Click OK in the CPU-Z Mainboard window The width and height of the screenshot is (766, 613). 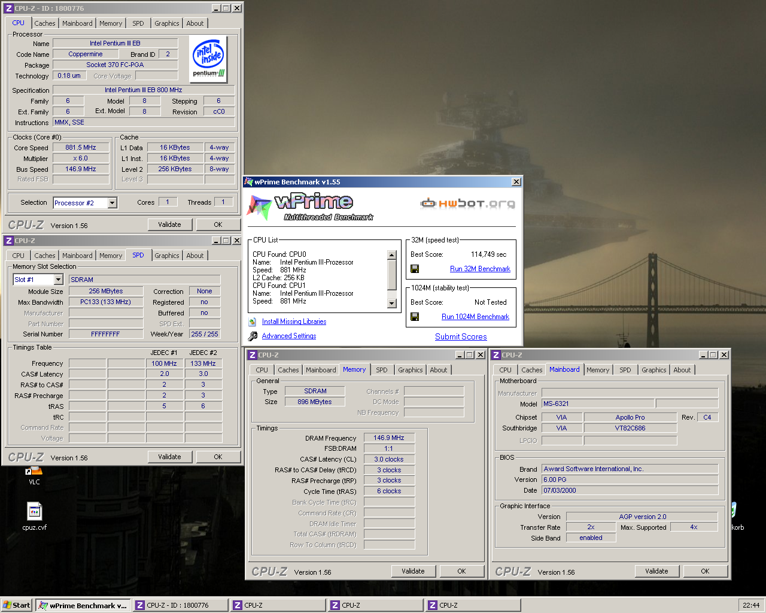coord(706,571)
